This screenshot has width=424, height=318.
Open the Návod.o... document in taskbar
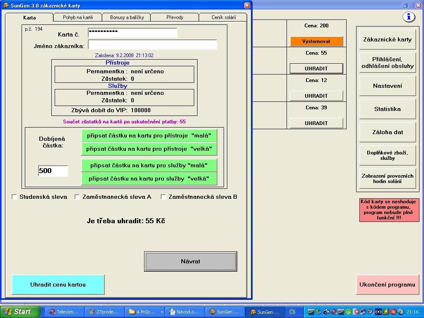[x=185, y=312]
